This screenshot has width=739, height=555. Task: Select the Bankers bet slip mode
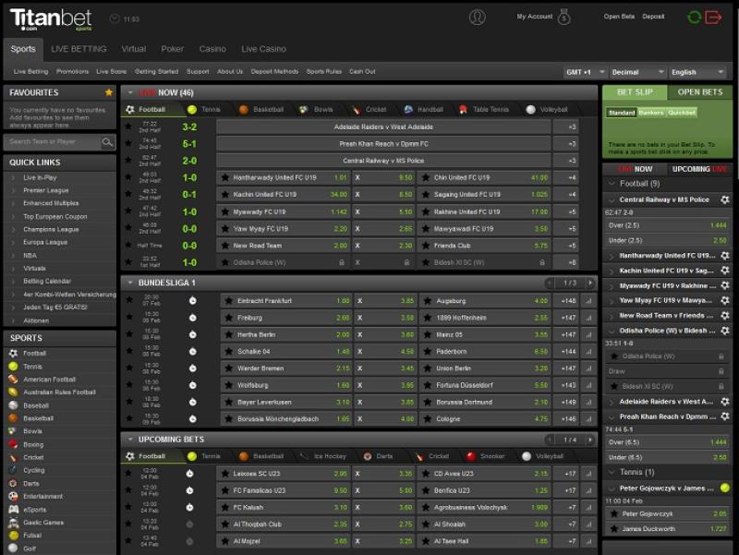[x=651, y=113]
